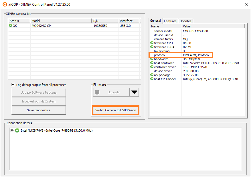251x177 pixels.
Task: Open the Features tab
Action: point(170,21)
